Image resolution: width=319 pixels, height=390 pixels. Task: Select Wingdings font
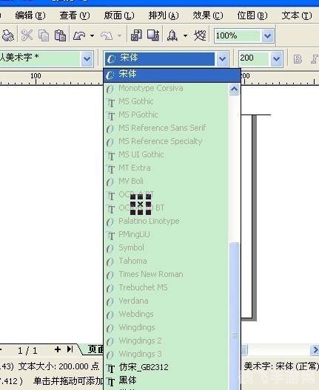(x=166, y=327)
